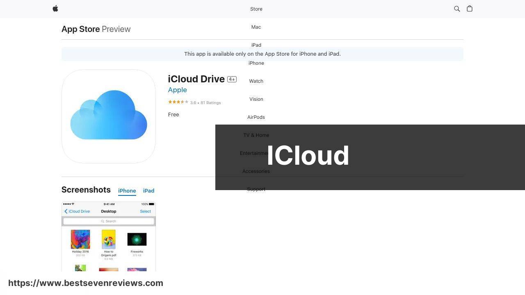Open the shopping bag icon

point(470,9)
